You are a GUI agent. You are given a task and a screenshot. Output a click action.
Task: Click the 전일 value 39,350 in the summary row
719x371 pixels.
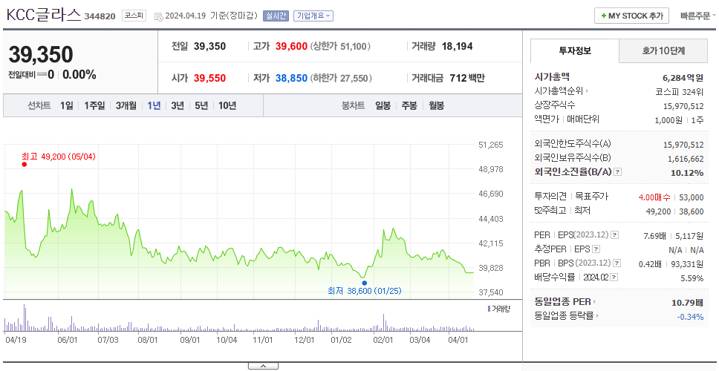209,46
